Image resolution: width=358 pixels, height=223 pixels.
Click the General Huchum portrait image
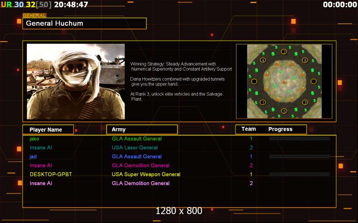[76, 81]
